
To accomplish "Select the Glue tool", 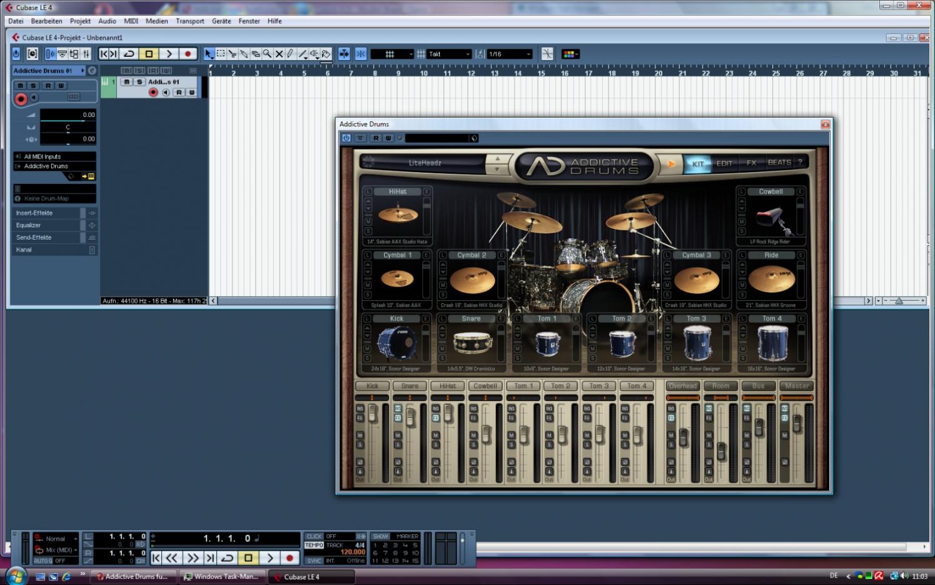I will coord(244,54).
